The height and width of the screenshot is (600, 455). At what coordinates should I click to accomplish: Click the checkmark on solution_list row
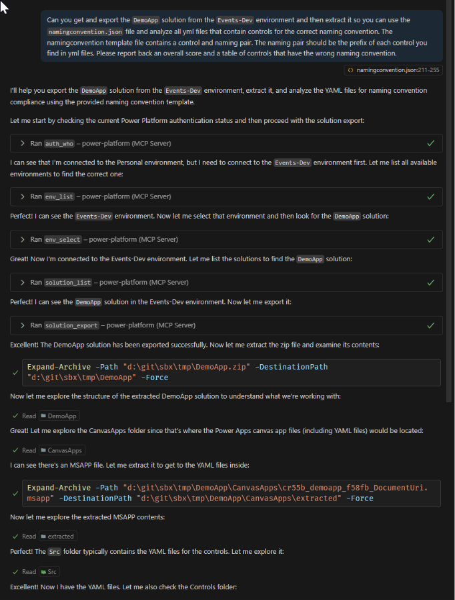(x=430, y=283)
